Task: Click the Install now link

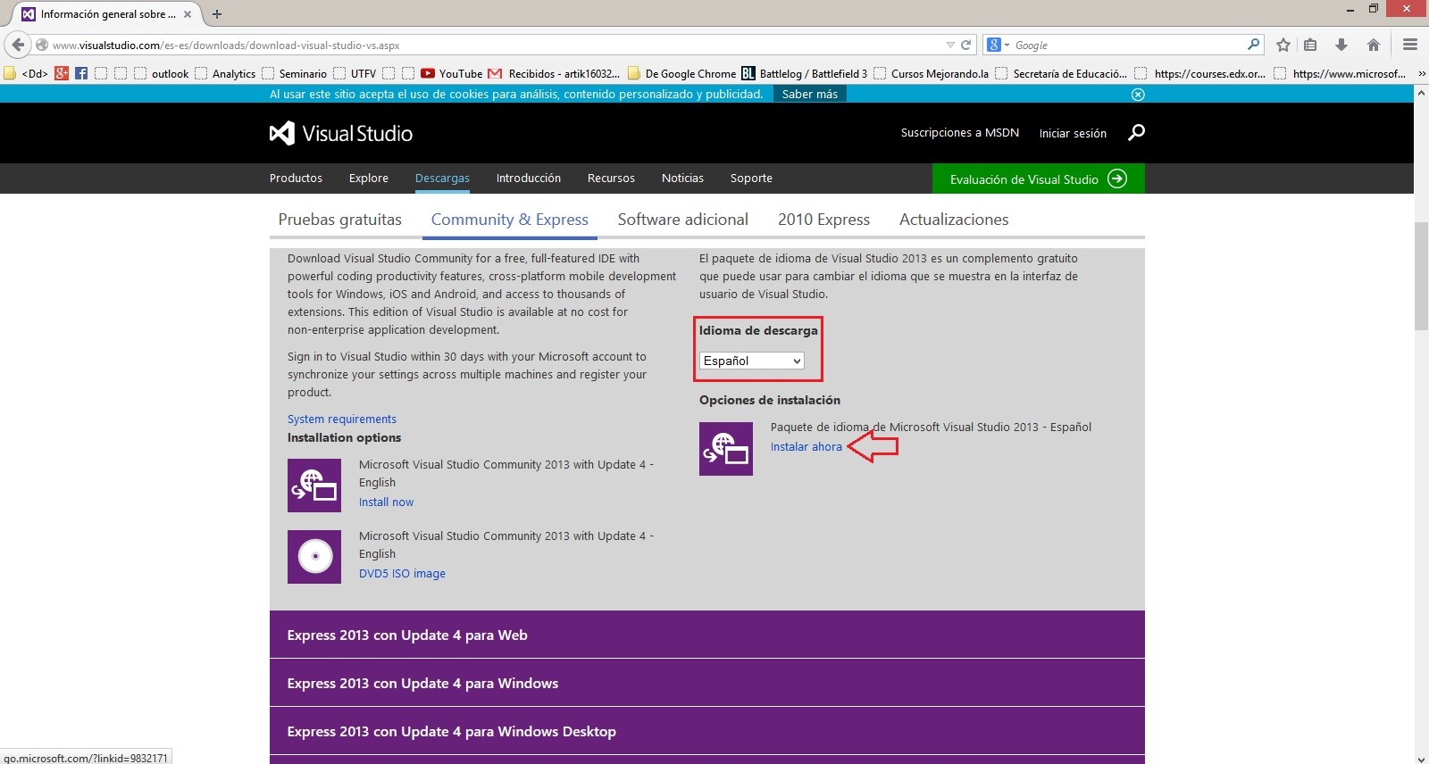Action: coord(386,502)
